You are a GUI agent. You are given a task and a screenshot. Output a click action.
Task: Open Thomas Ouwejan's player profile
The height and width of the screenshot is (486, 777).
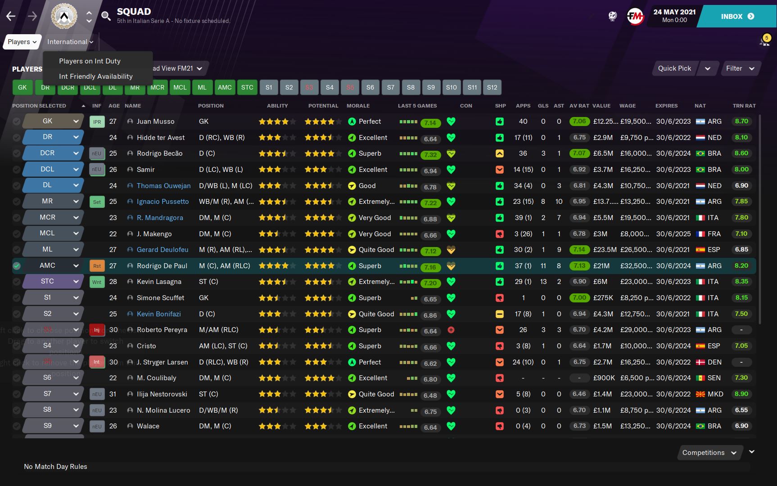click(163, 186)
